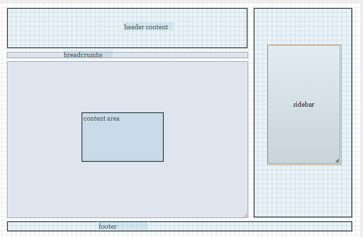This screenshot has height=237, width=363.
Task: Click the main content panel resize handle
Action: coord(245,216)
